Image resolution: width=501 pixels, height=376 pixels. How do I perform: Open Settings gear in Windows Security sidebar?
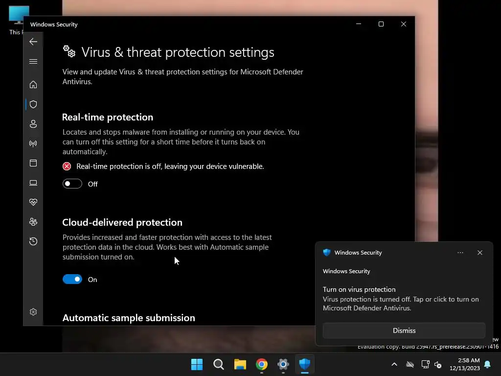(x=33, y=312)
